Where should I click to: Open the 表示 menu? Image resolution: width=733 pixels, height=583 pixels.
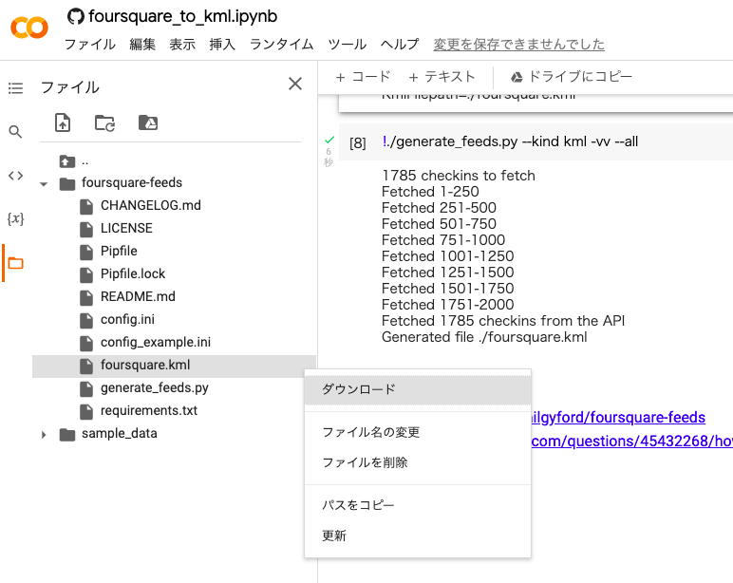point(182,45)
